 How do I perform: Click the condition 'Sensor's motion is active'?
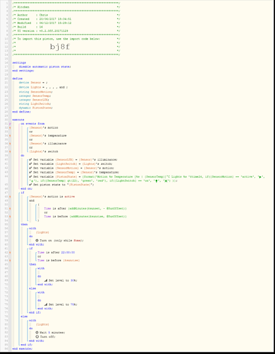pos(52,197)
